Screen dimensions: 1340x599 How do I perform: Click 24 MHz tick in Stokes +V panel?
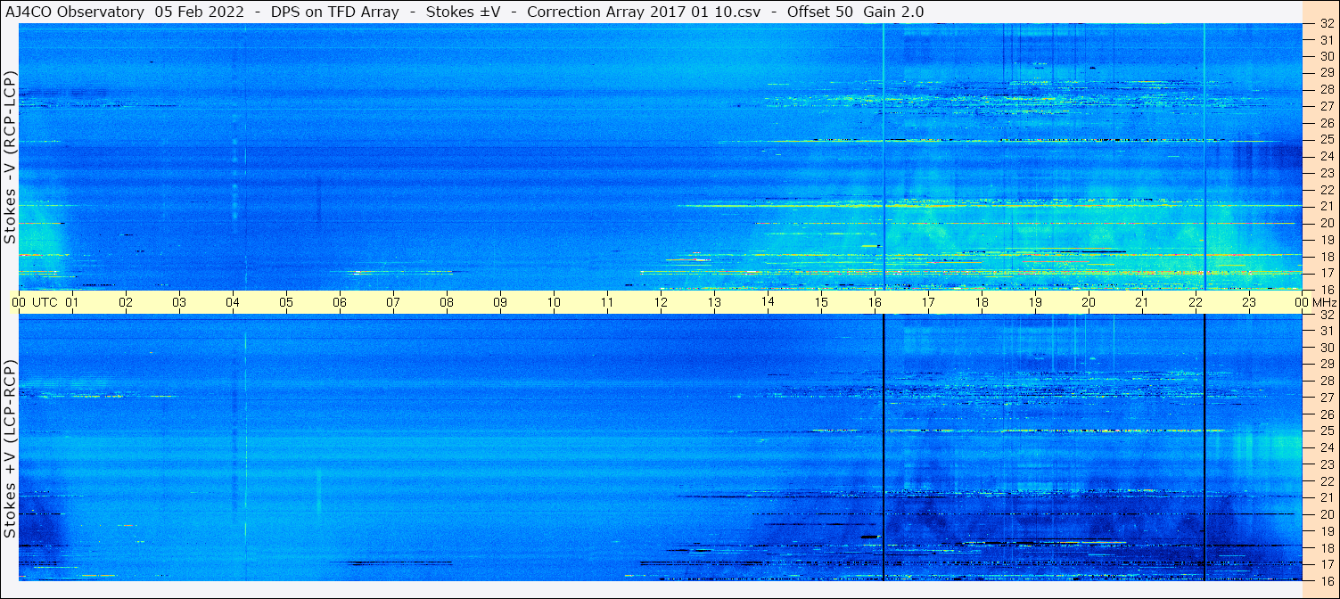1327,447
